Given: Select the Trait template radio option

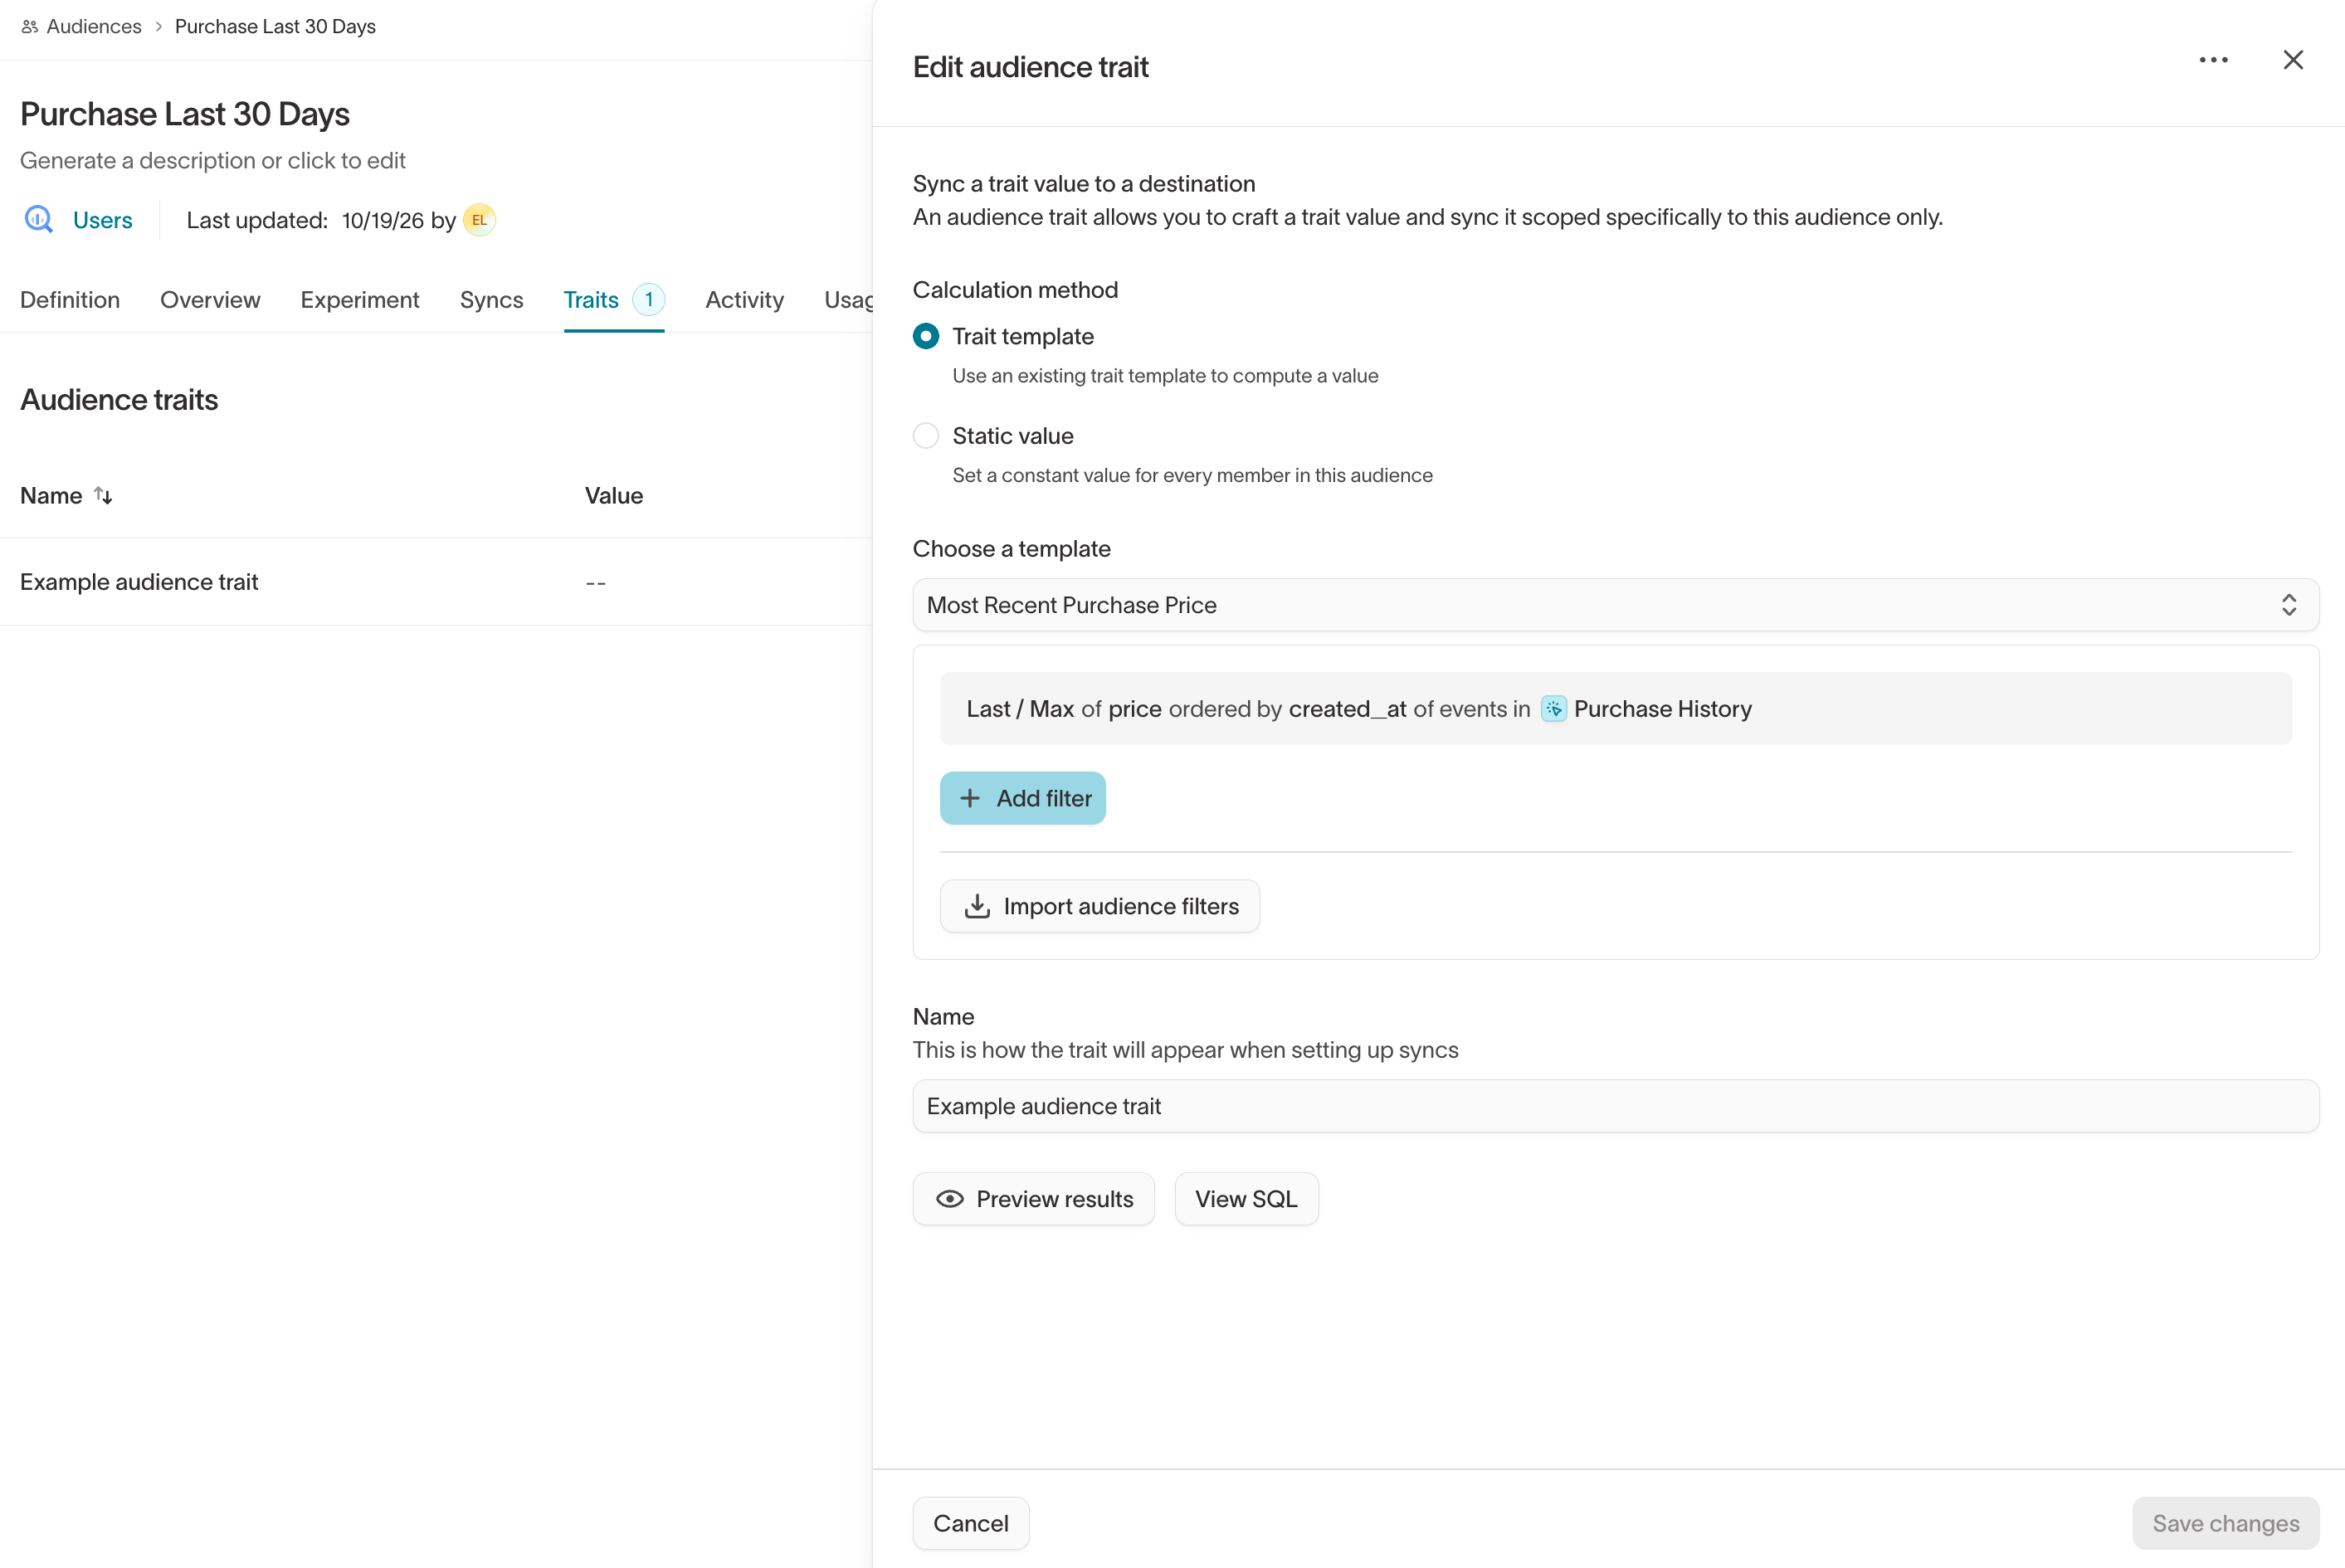Looking at the screenshot, I should click(926, 336).
